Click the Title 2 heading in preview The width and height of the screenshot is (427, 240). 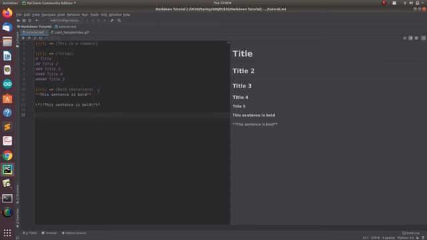coord(244,71)
